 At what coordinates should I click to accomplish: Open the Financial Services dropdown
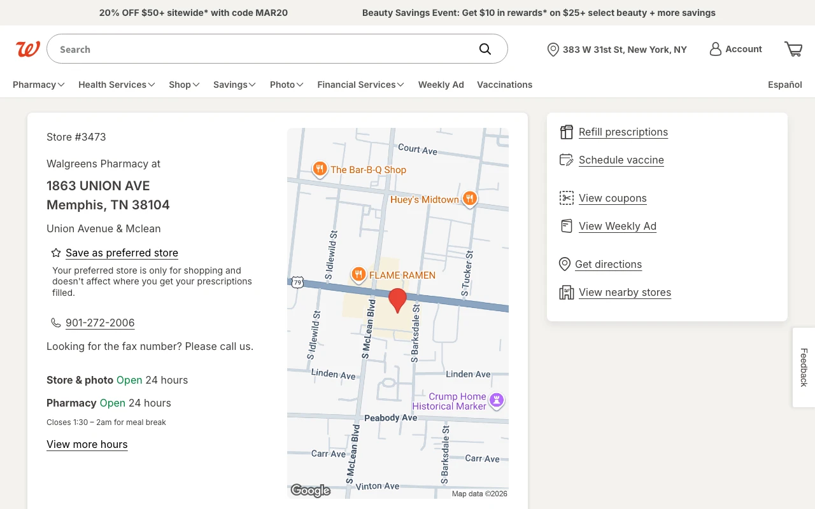click(360, 85)
